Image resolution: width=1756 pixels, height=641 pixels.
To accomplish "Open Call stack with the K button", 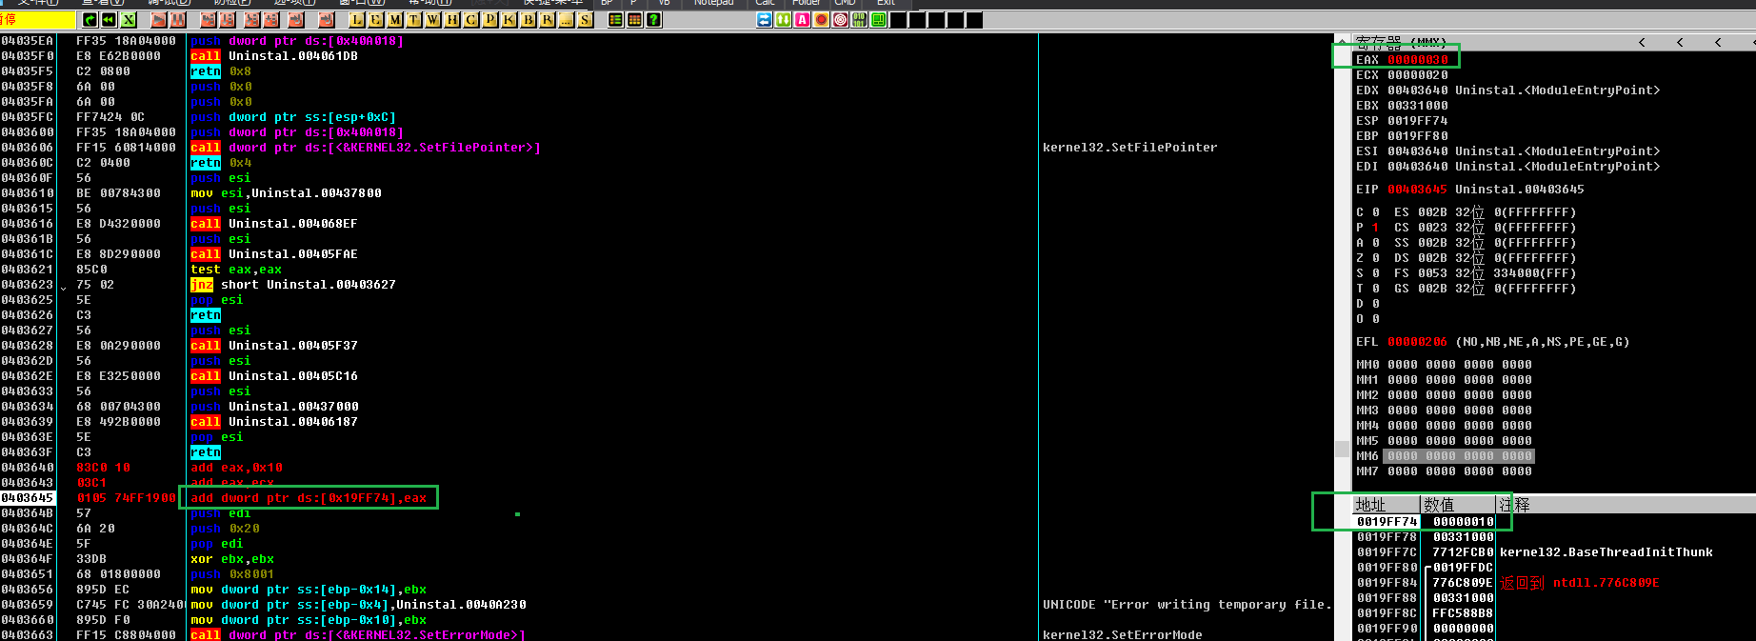I will pos(509,20).
